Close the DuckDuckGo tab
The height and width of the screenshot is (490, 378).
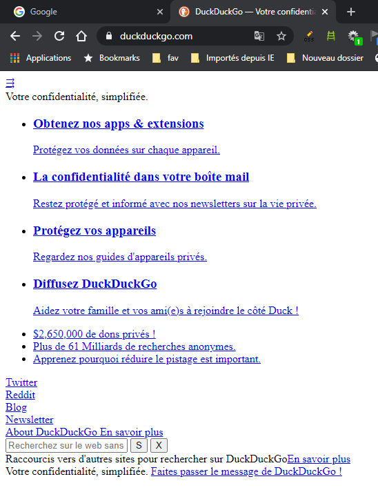pyautogui.click(x=325, y=12)
